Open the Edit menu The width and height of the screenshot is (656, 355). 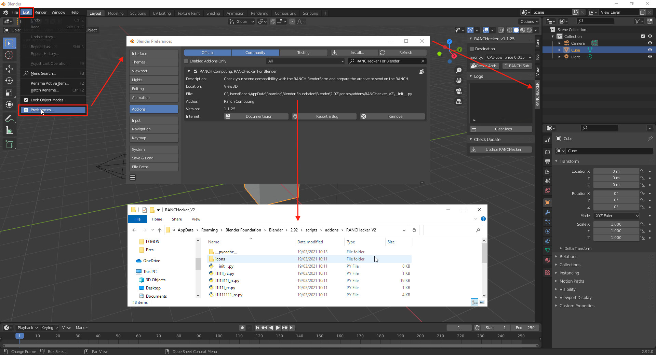click(26, 12)
